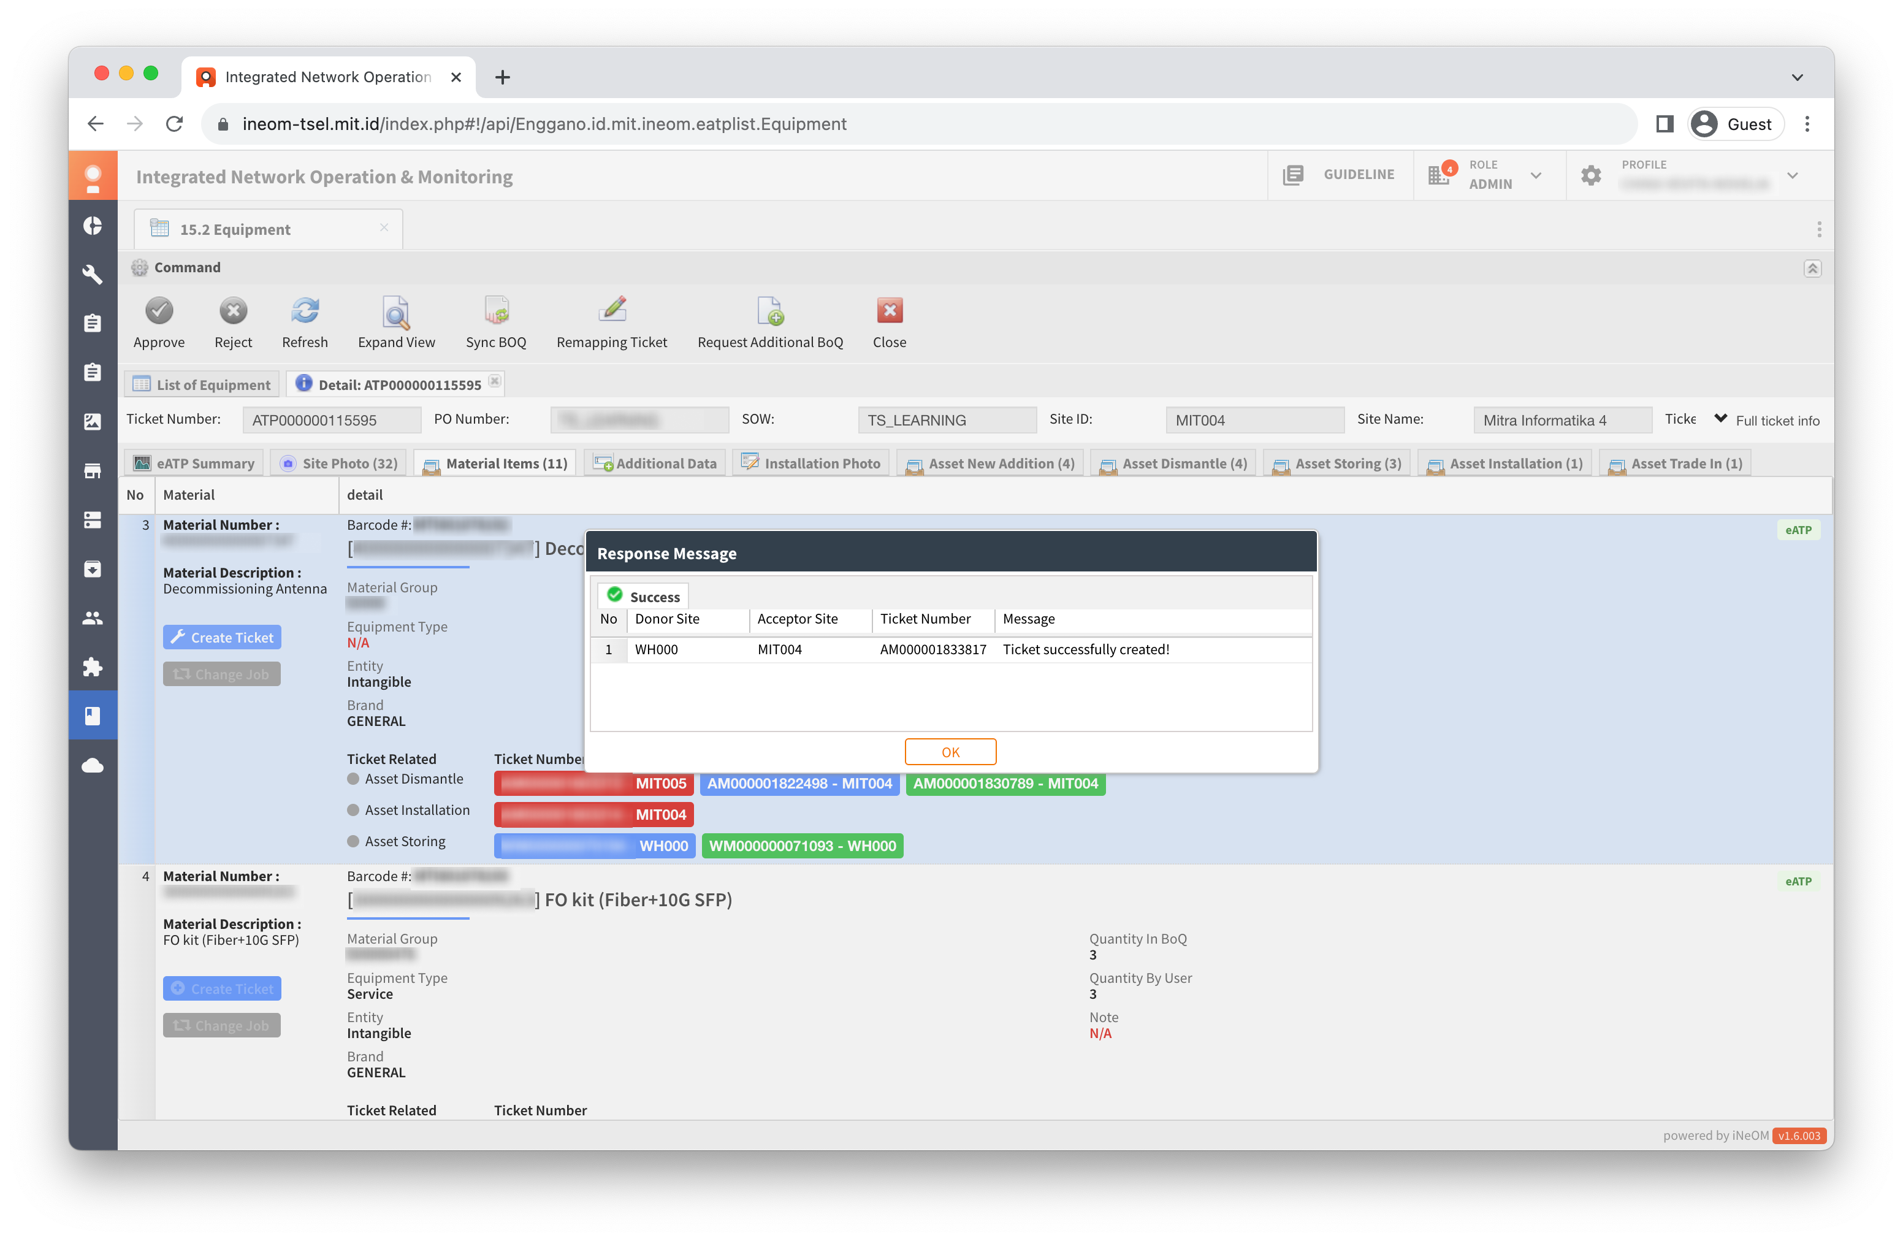1903x1241 pixels.
Task: Click the Reject command icon
Action: pos(233,311)
